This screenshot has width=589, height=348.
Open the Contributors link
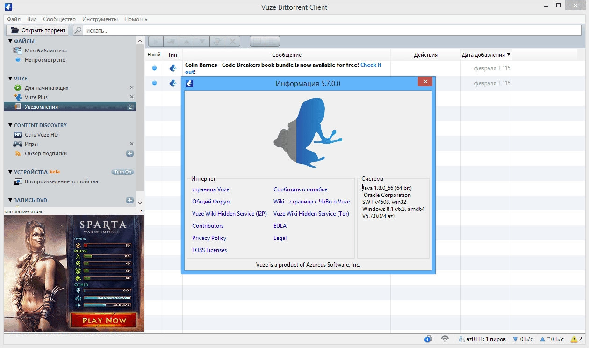pos(208,226)
